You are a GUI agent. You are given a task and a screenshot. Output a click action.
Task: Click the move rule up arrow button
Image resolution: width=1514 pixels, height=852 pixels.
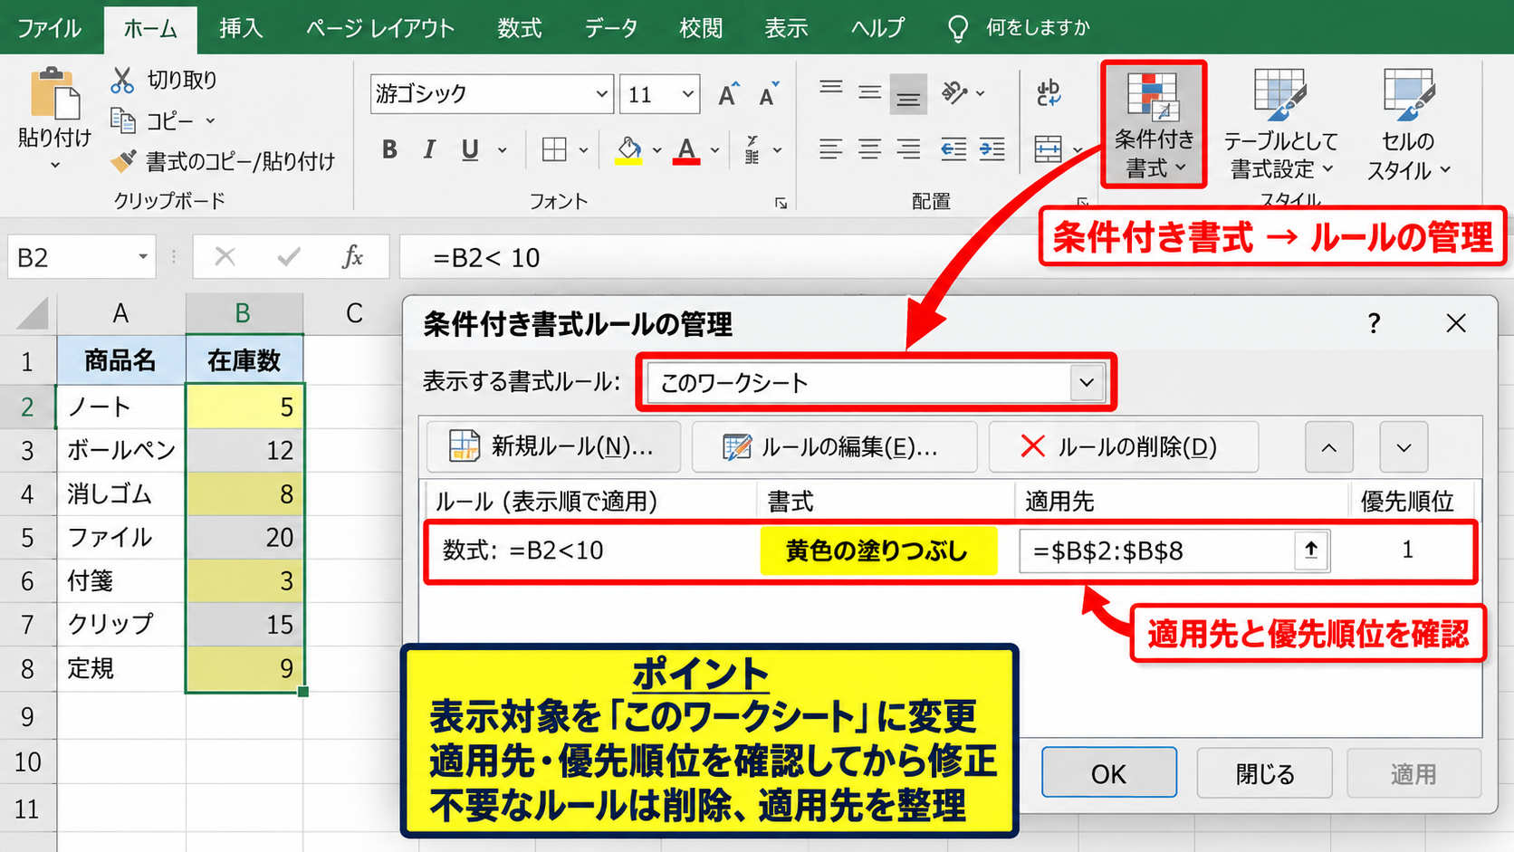[1328, 447]
